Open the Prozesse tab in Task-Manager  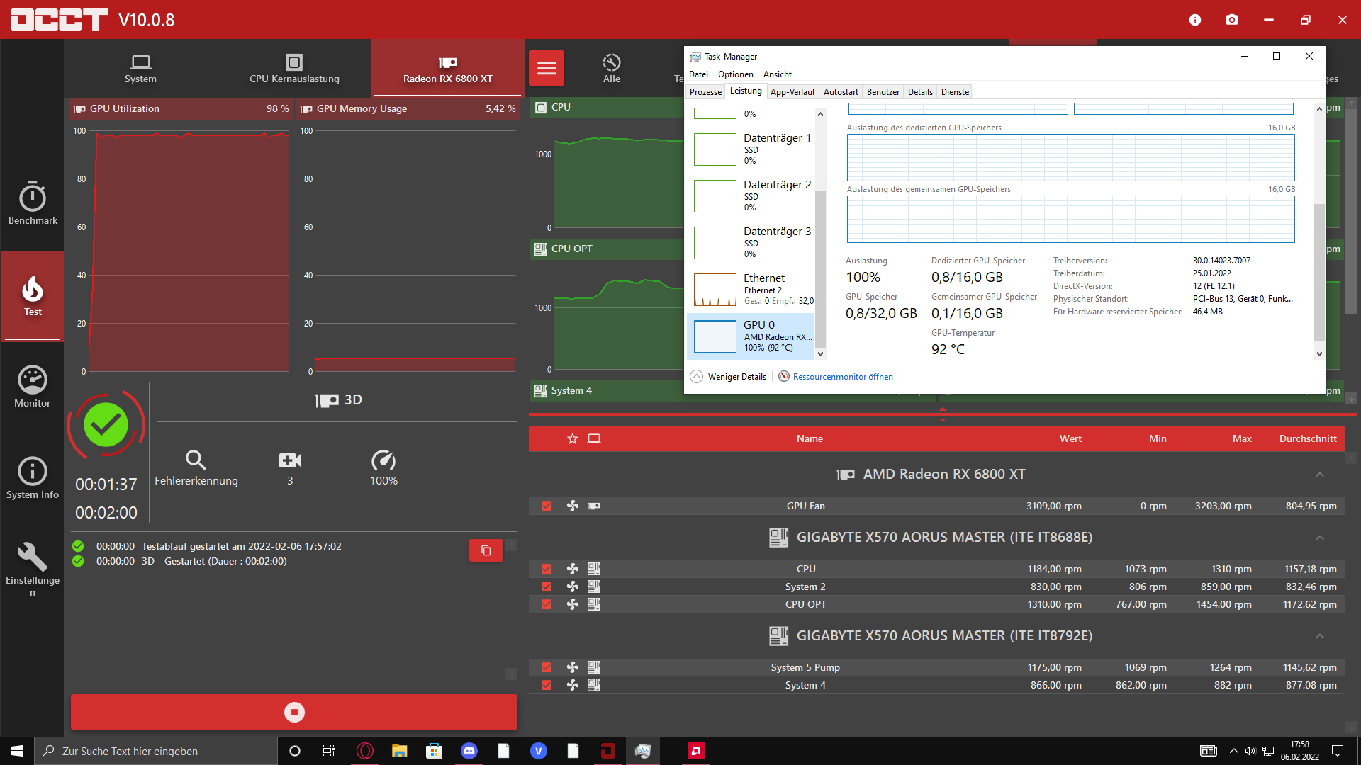pyautogui.click(x=705, y=92)
